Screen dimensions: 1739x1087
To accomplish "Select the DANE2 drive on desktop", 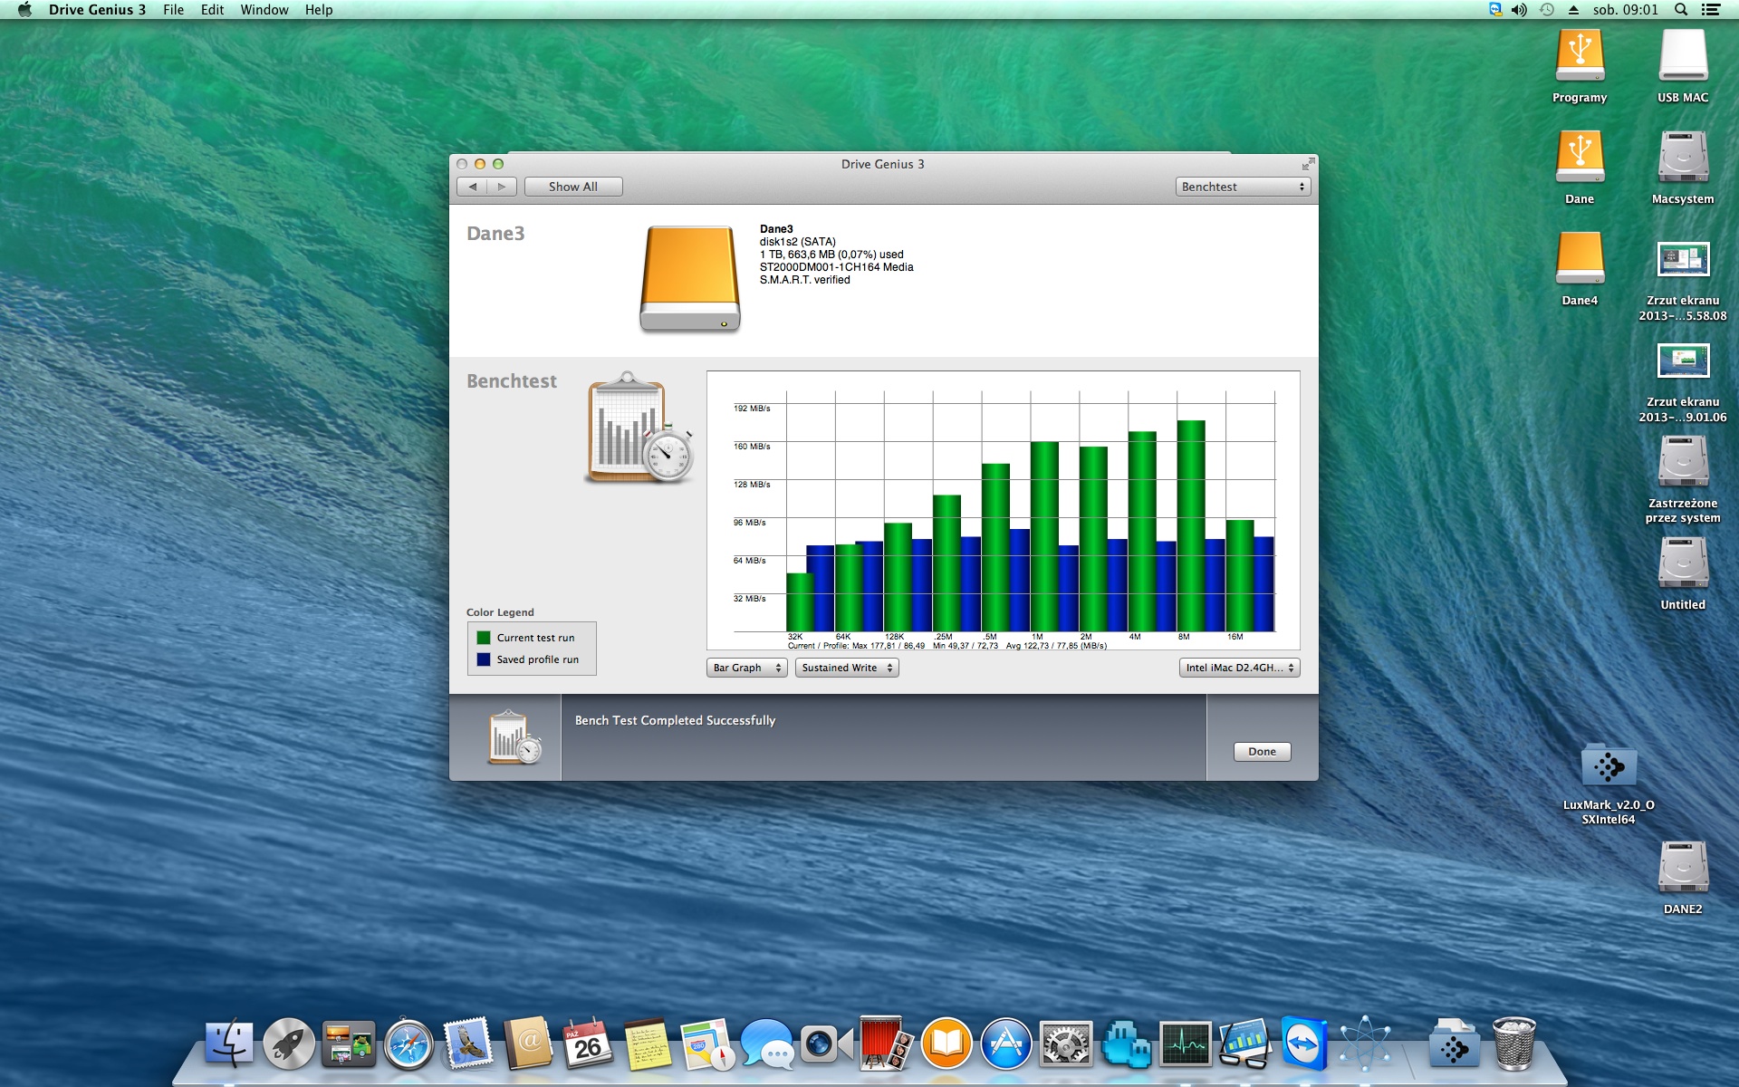I will pos(1683,878).
